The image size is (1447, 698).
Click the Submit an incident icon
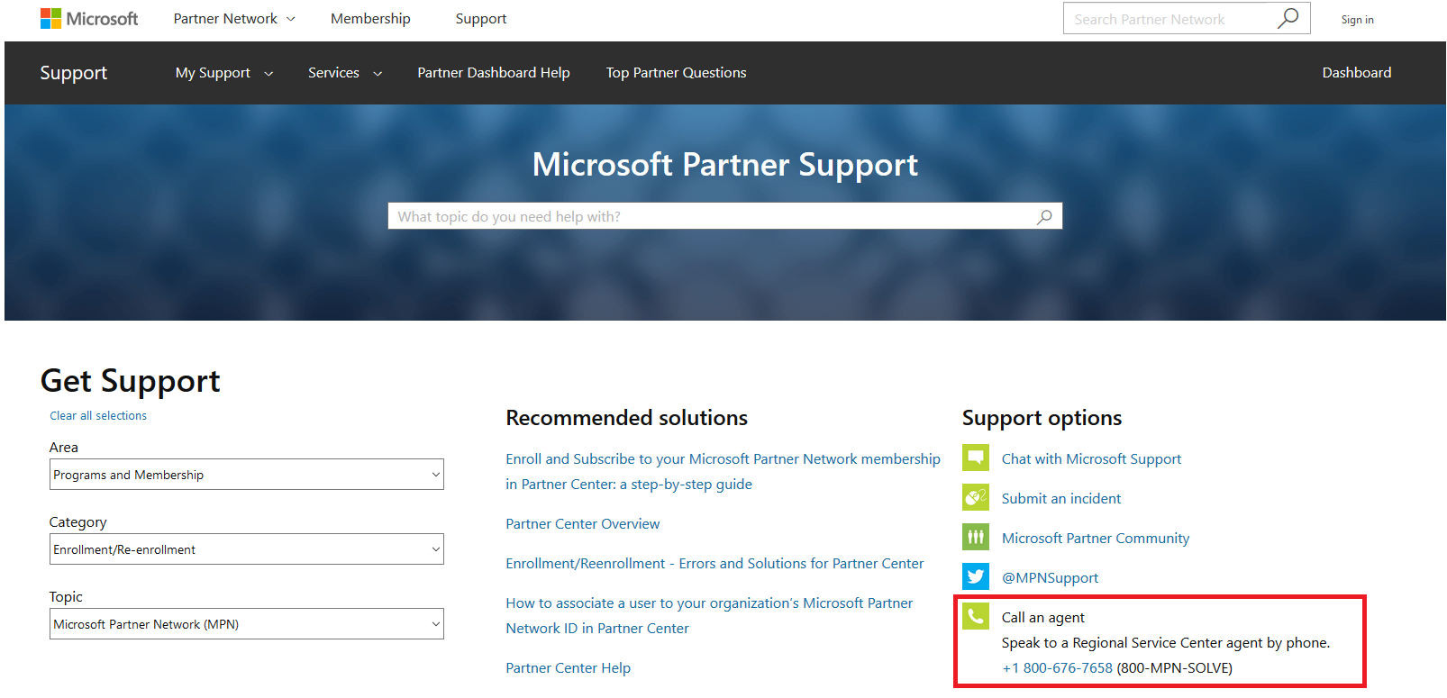(x=976, y=498)
